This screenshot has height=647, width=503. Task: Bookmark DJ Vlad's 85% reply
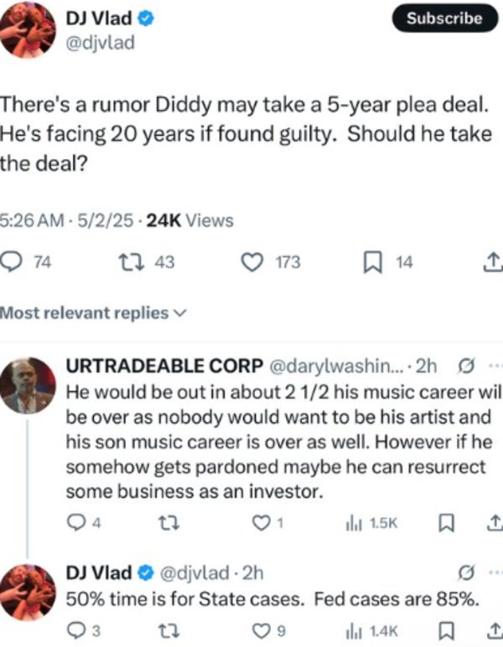point(446,630)
